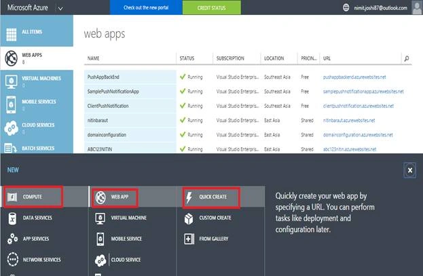Expand the Microsoft Azure dropdown chevron
The width and height of the screenshot is (423, 276).
coord(60,8)
